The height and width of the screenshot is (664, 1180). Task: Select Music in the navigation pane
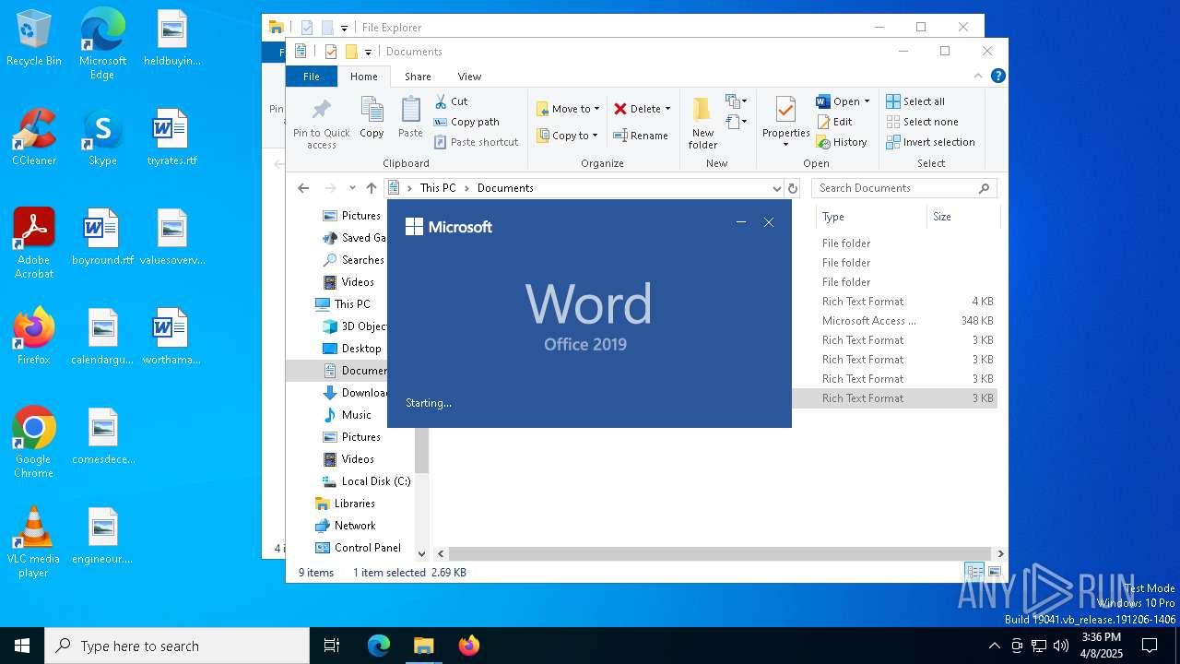tap(356, 415)
